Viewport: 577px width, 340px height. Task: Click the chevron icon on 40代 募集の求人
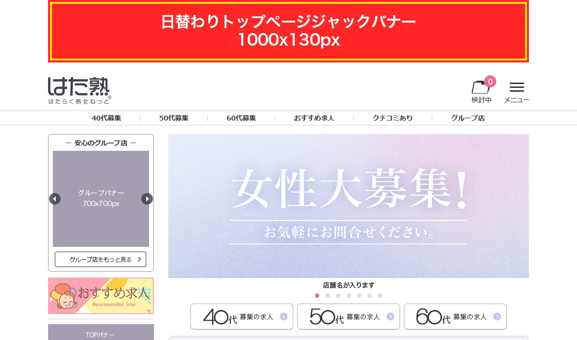point(284,316)
